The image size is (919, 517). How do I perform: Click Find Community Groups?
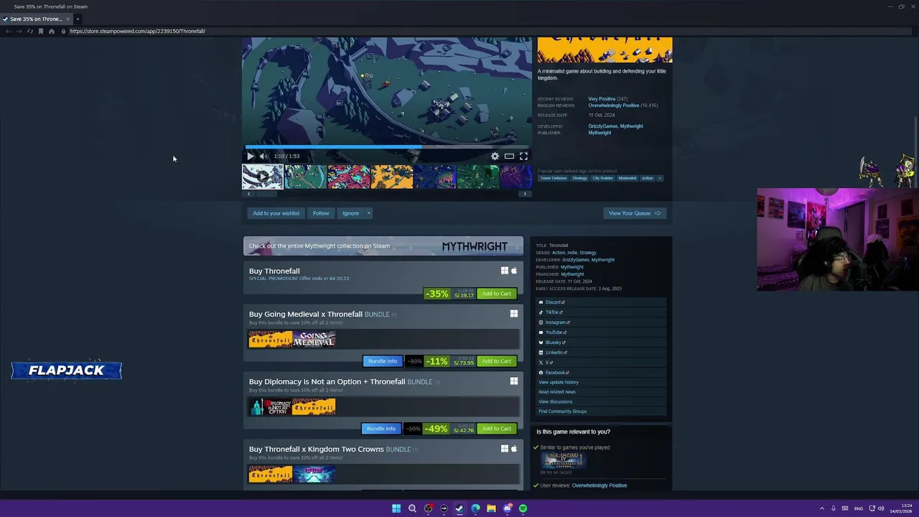(563, 411)
